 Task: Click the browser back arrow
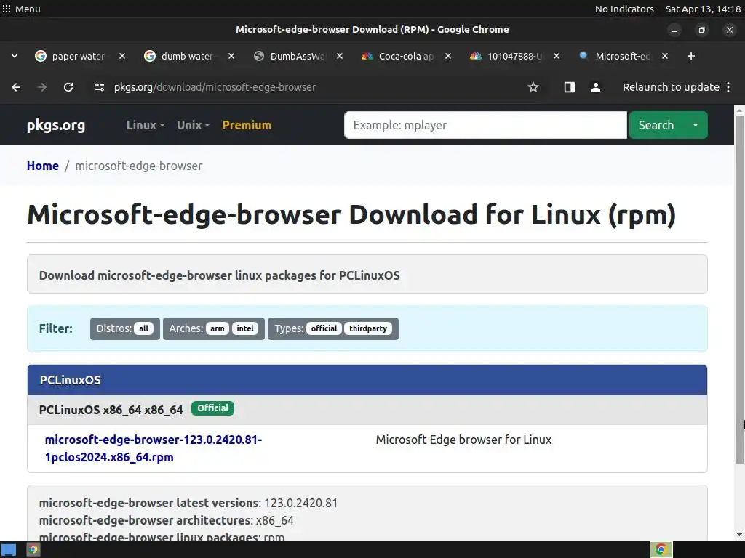click(16, 87)
